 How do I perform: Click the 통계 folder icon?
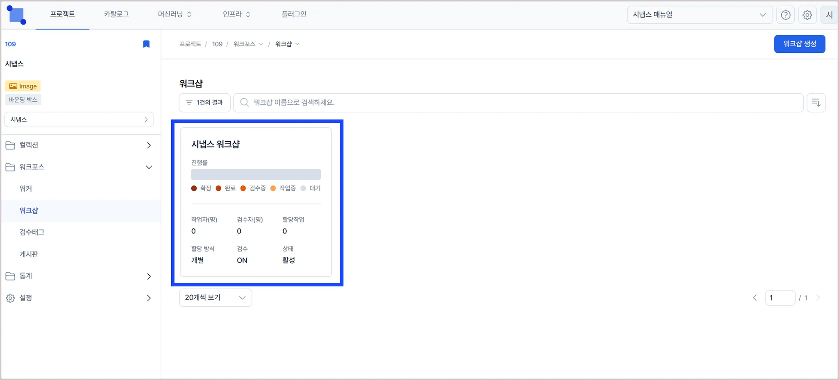pos(10,276)
